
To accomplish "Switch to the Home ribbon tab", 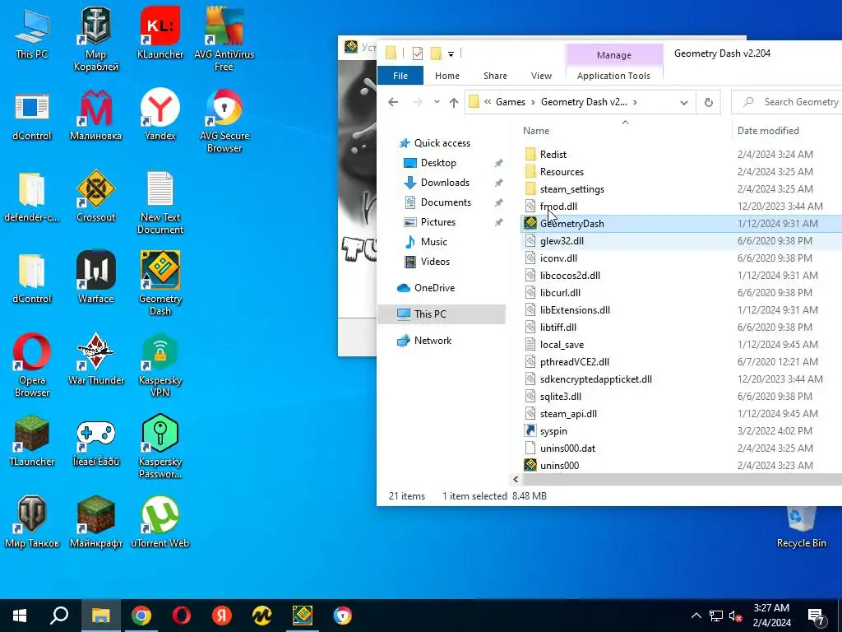I will click(446, 76).
